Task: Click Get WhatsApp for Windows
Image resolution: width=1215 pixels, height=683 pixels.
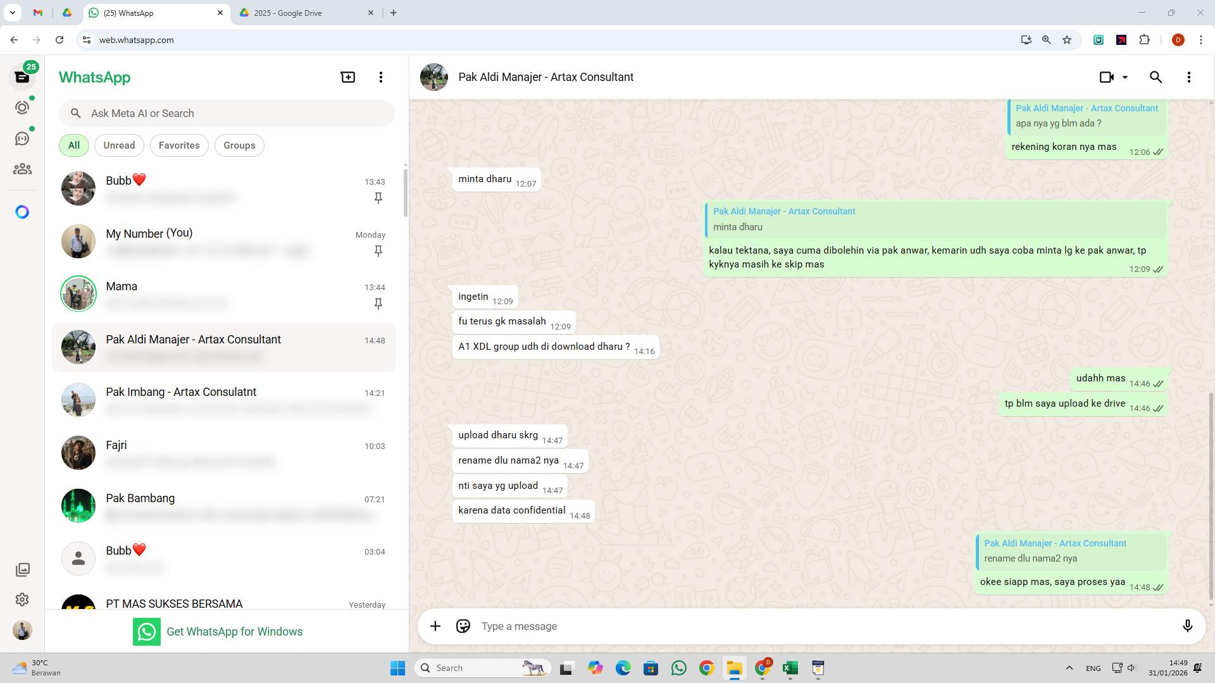Action: 234,631
